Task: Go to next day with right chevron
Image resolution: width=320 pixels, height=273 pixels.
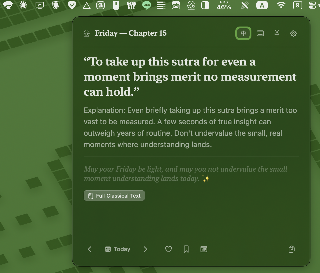Action: tap(145, 249)
